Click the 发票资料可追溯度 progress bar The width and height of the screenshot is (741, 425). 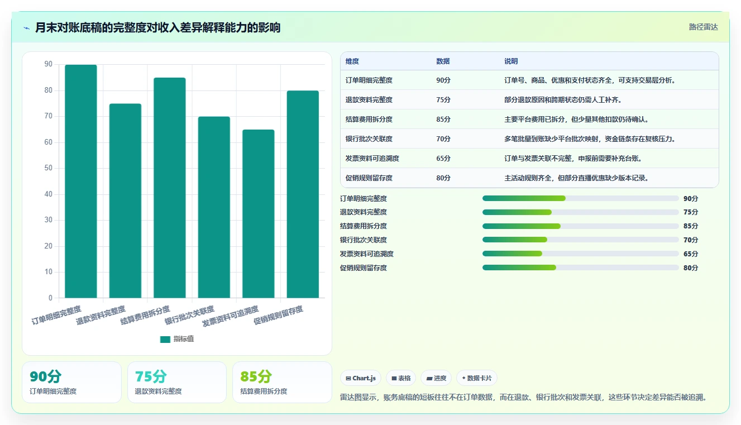(x=581, y=254)
